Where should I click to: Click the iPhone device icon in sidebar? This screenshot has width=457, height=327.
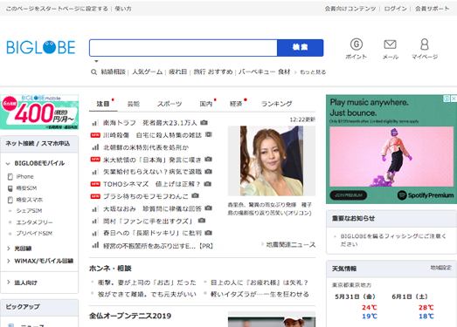click(10, 177)
